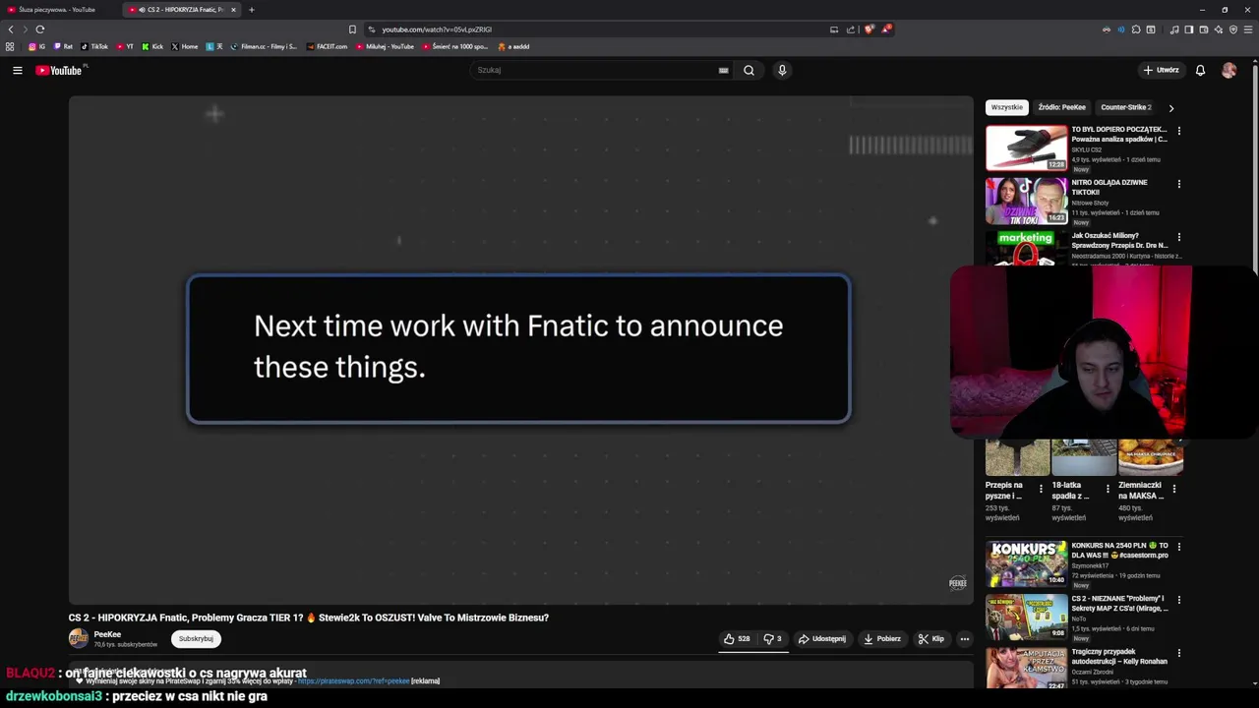Open the pirateswap.com referral link
Image resolution: width=1259 pixels, height=708 pixels.
tap(353, 680)
